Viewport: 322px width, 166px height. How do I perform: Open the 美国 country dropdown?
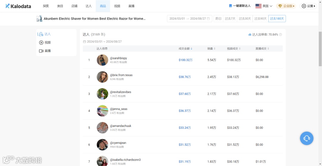[x=264, y=6]
